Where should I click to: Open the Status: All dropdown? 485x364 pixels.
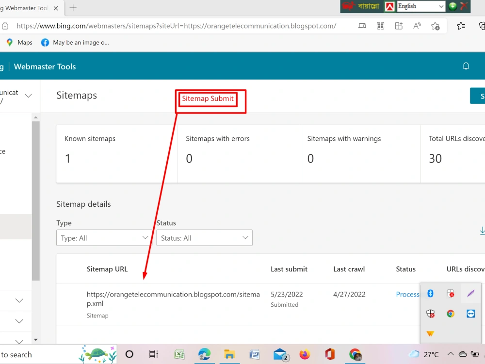pyautogui.click(x=205, y=238)
